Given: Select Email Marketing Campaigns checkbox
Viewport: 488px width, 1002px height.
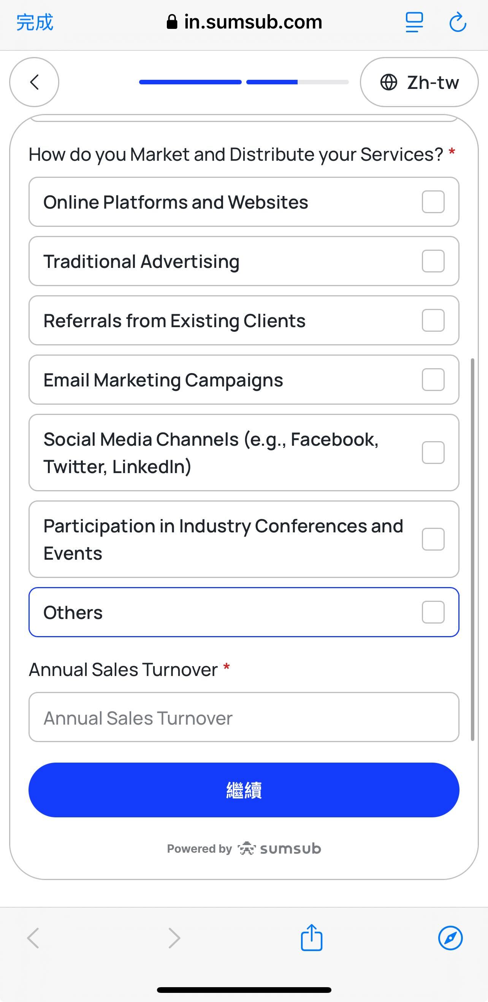Looking at the screenshot, I should [x=433, y=380].
